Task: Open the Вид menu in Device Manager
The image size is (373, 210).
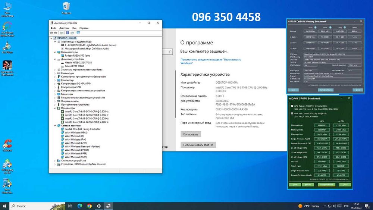Action: 75,28
